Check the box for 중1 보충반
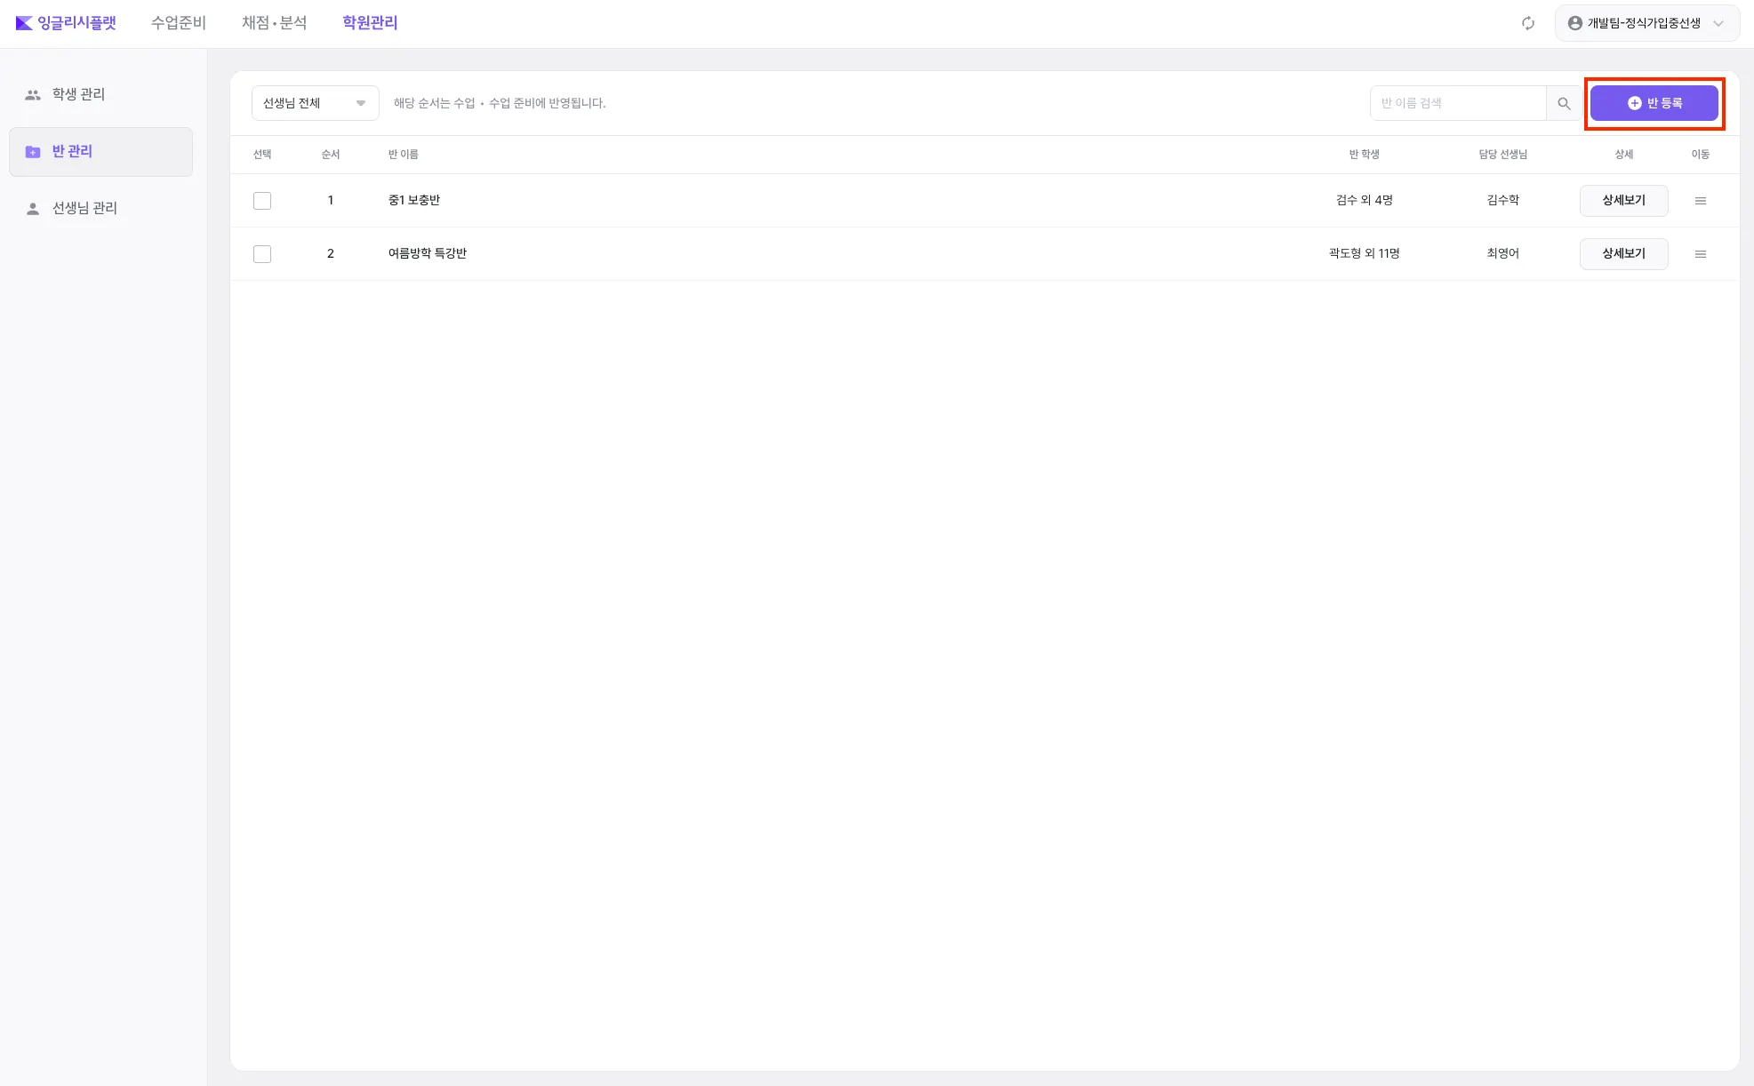This screenshot has height=1086, width=1754. (262, 201)
